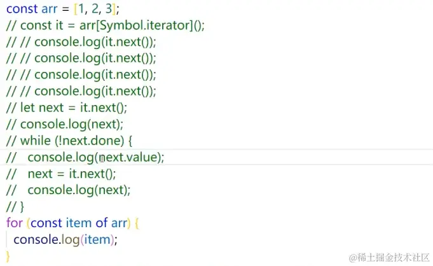Click the "while" keyword in the comment

tap(36, 141)
